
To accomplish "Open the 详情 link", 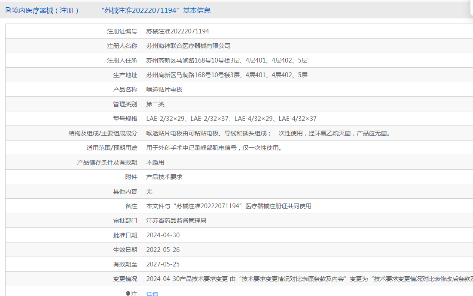I will [x=153, y=293].
